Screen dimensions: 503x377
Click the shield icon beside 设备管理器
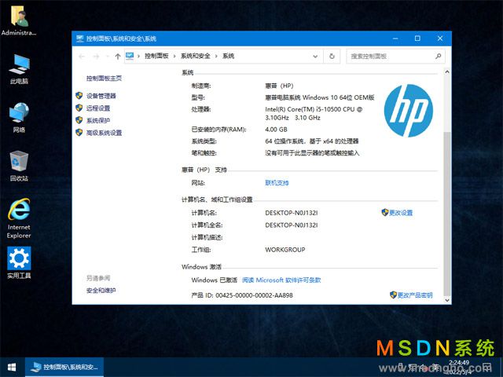79,96
